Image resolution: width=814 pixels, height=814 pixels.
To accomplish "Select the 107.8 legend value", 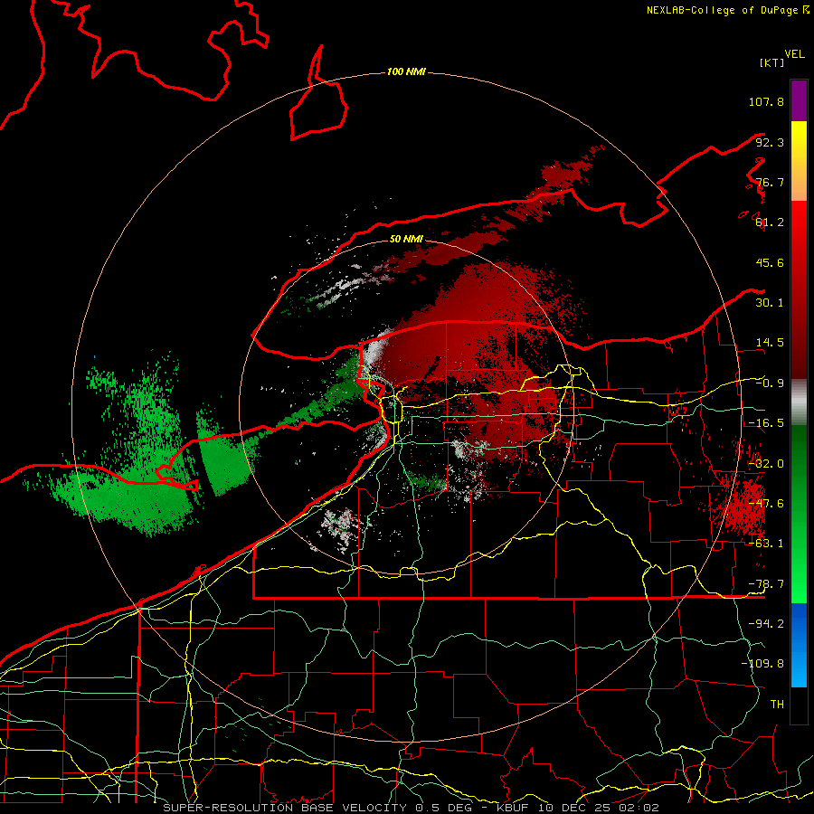I will (766, 101).
